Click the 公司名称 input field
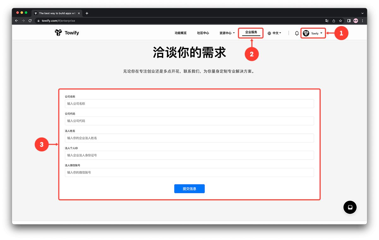 (189, 104)
